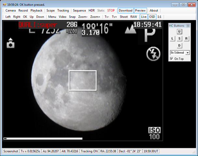The height and width of the screenshot is (156, 198).
Task: Click the Decl: -01° 24' 23" status field
Action: pos(130,151)
